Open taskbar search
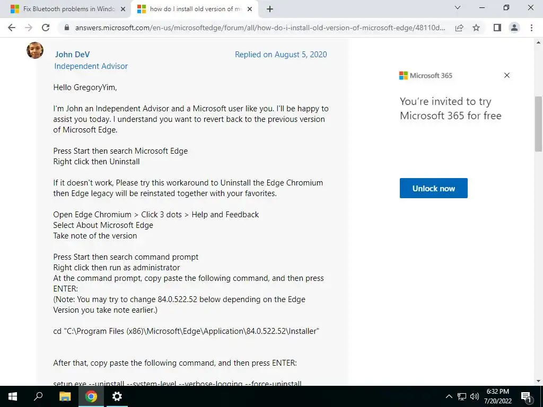 pyautogui.click(x=38, y=396)
